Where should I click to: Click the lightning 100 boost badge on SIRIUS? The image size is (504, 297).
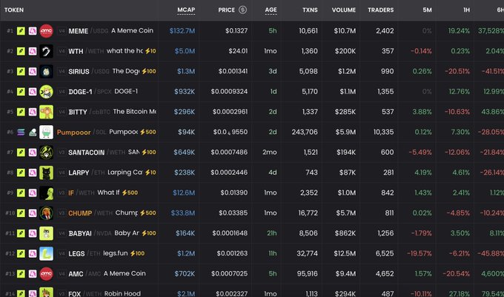[149, 71]
